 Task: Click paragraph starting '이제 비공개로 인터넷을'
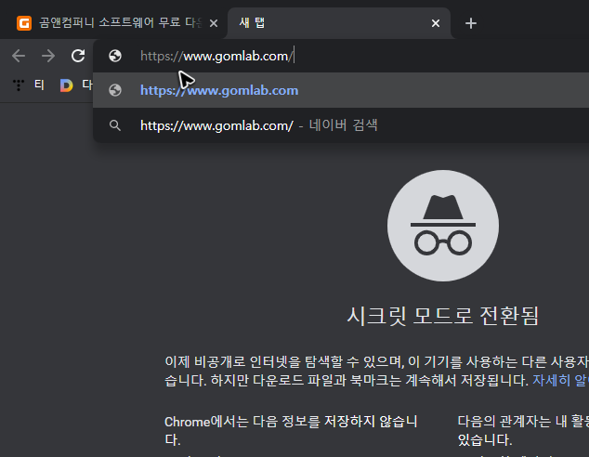click(x=377, y=371)
